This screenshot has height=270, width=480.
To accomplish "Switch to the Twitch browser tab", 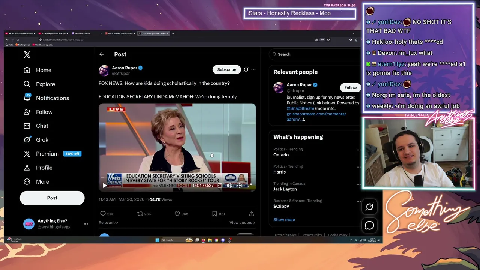I will click(x=87, y=33).
